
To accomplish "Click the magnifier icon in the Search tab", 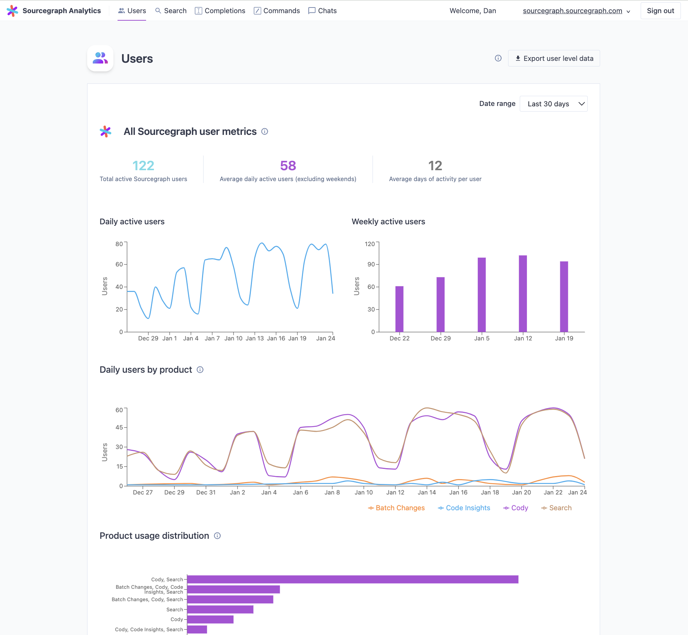I will pos(158,11).
